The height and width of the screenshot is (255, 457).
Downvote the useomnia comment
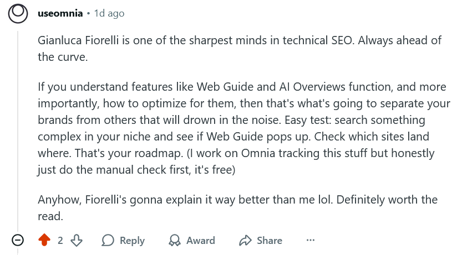pyautogui.click(x=77, y=240)
